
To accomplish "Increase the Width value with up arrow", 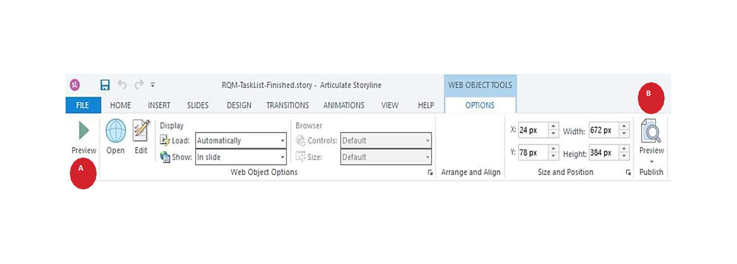I will 624,126.
